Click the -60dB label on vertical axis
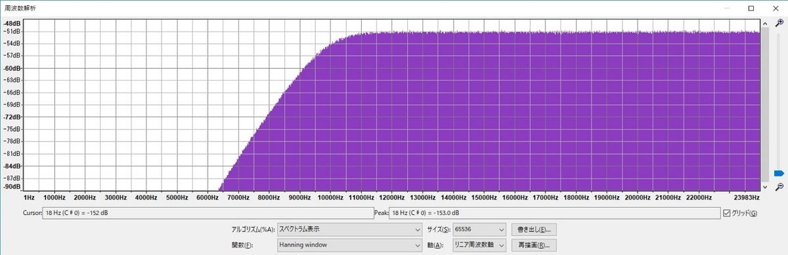 [12, 68]
